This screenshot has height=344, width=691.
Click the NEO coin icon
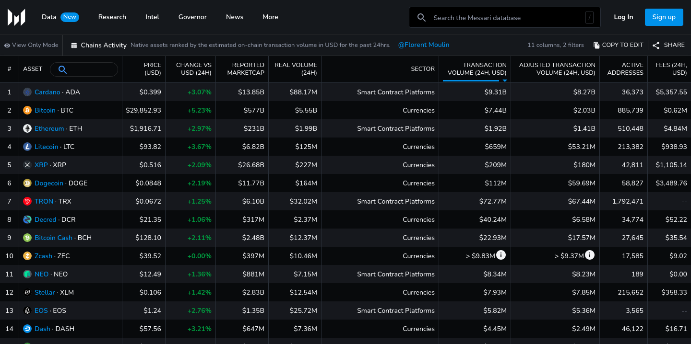click(x=27, y=274)
